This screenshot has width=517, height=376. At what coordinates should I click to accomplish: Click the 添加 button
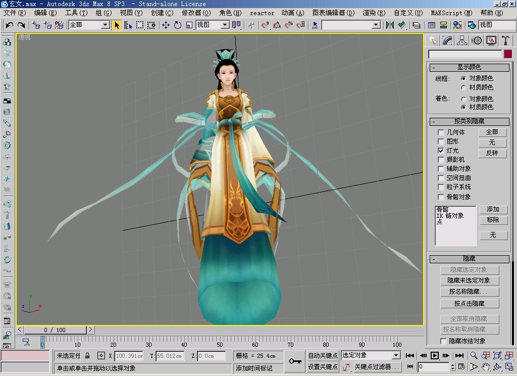[493, 209]
